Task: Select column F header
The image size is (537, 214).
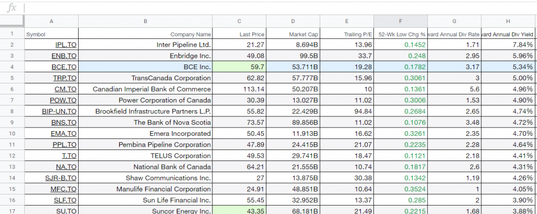Action: click(x=401, y=21)
